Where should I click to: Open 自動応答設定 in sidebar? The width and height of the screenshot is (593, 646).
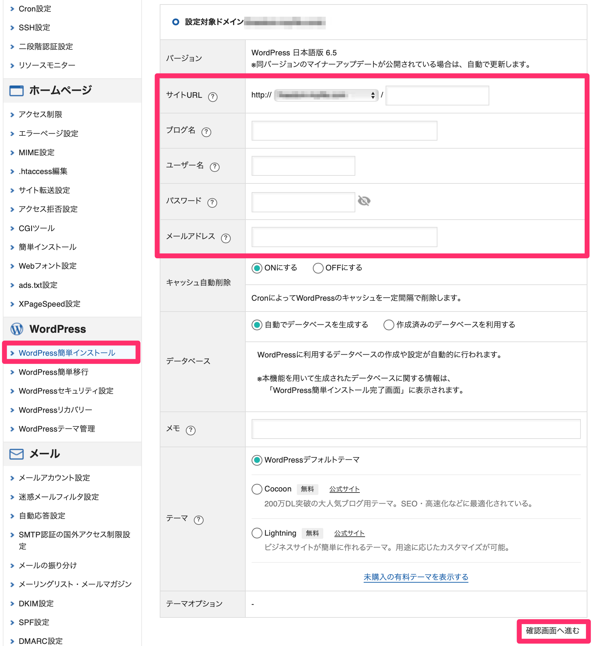point(42,516)
